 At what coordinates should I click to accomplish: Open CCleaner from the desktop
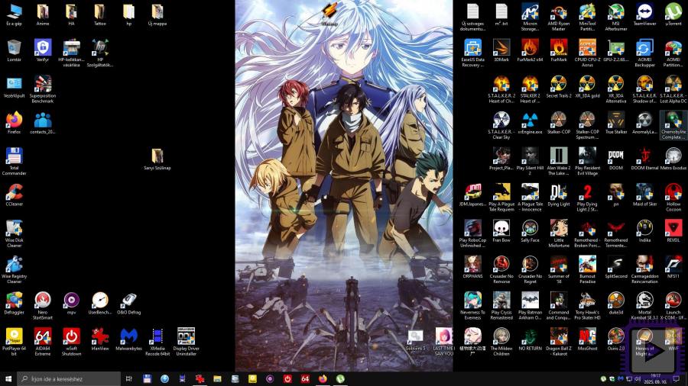coord(14,195)
